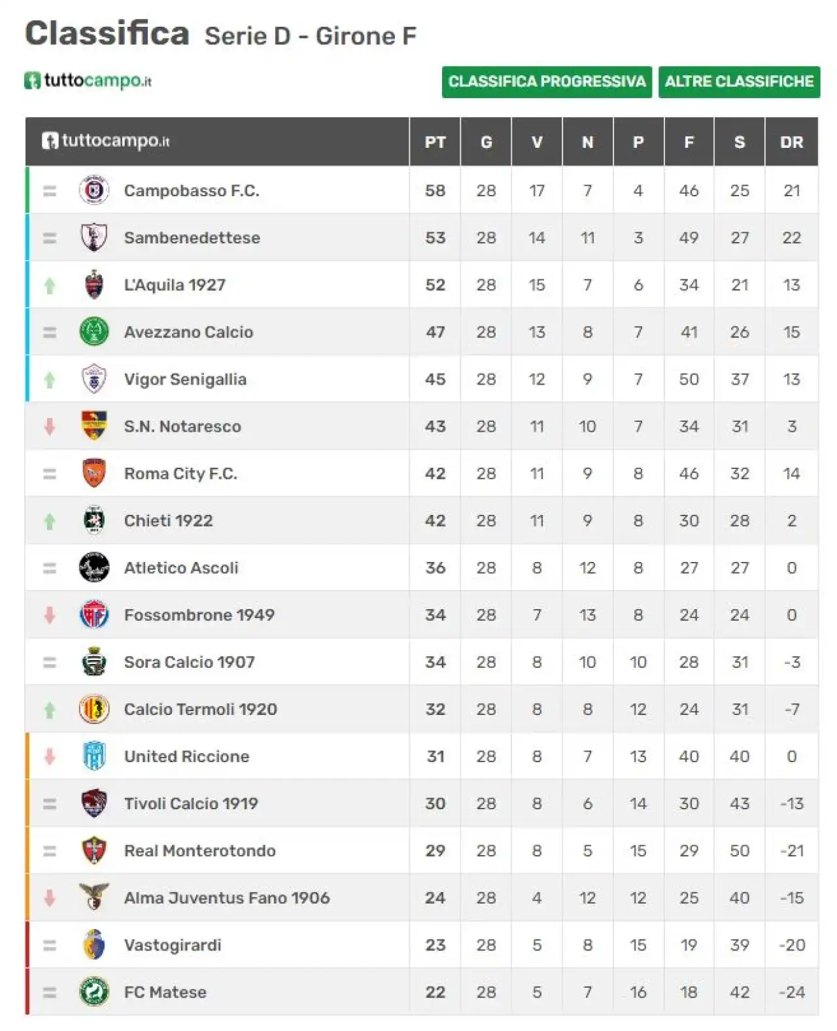Click the Alma Juventus Fano 1906 crest
This screenshot has width=837, height=1031.
click(94, 897)
